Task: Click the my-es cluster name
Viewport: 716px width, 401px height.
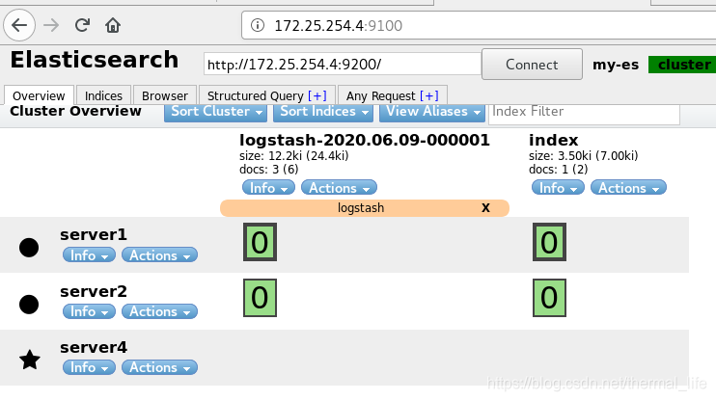Action: (616, 65)
